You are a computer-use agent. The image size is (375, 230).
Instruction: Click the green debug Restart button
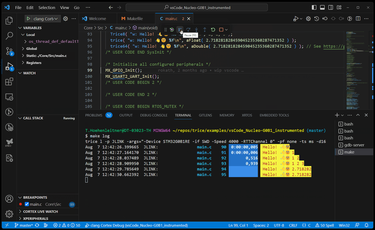pyautogui.click(x=213, y=30)
